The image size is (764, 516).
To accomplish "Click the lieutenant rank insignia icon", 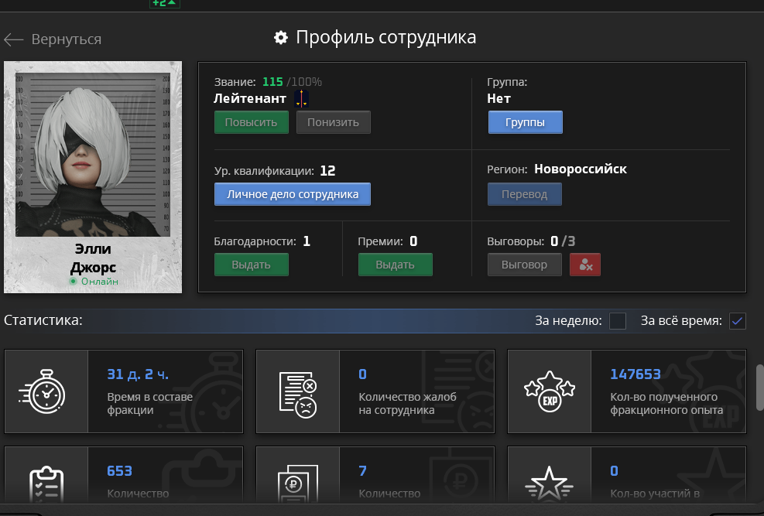I will coord(301,97).
